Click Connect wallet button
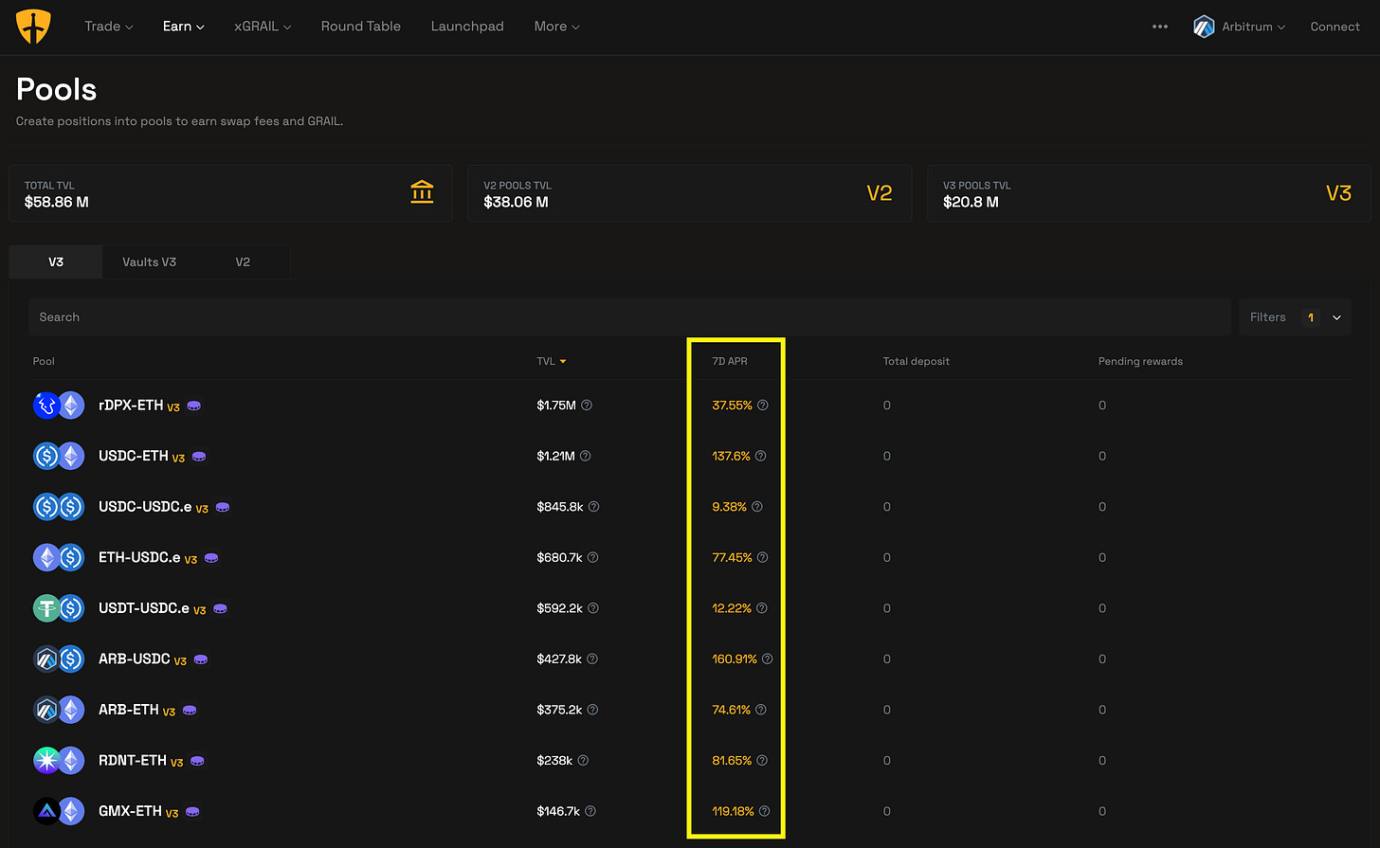This screenshot has width=1380, height=848. 1335,27
